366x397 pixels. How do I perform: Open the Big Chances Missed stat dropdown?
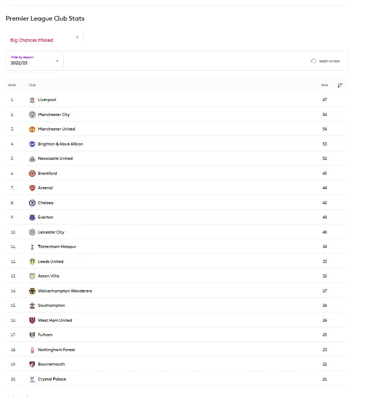click(x=44, y=40)
